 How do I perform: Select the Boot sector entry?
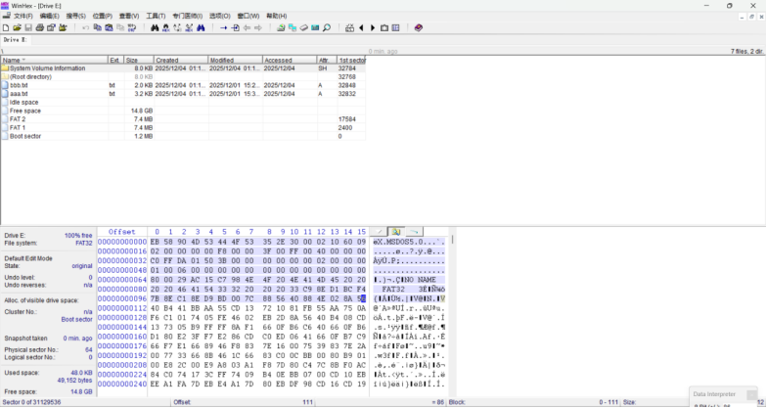point(25,136)
